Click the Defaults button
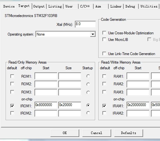160x141 pixels. point(129,133)
